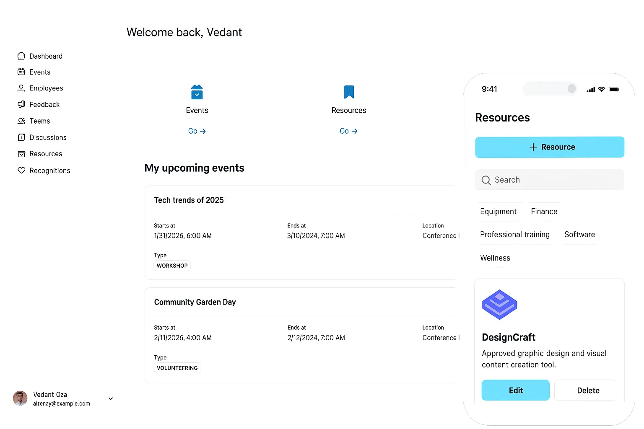Toggle the Equipment category filter
644x429 pixels.
498,212
